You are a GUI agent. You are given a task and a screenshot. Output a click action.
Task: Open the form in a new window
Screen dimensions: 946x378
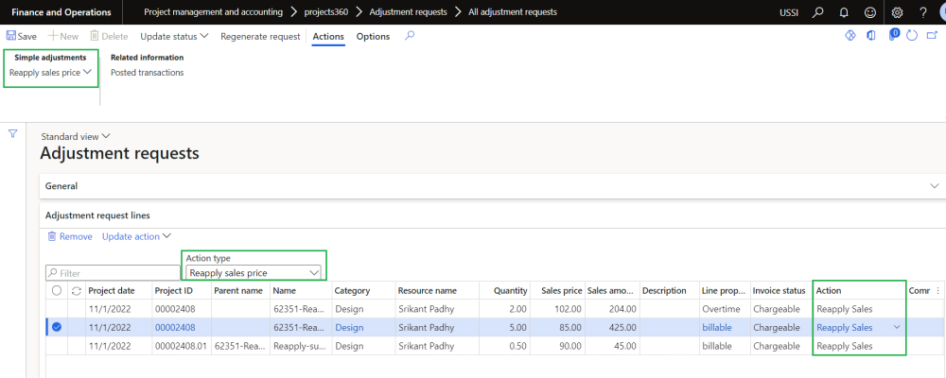click(932, 36)
